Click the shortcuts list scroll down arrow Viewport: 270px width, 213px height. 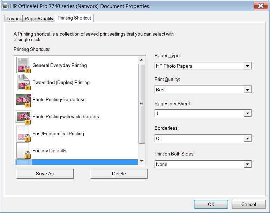click(x=142, y=161)
